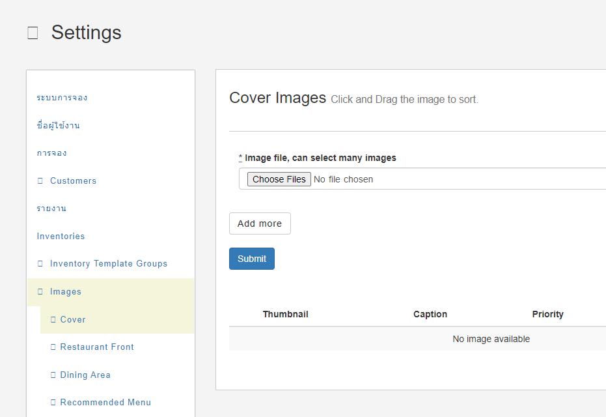Click the Add more button

point(260,223)
